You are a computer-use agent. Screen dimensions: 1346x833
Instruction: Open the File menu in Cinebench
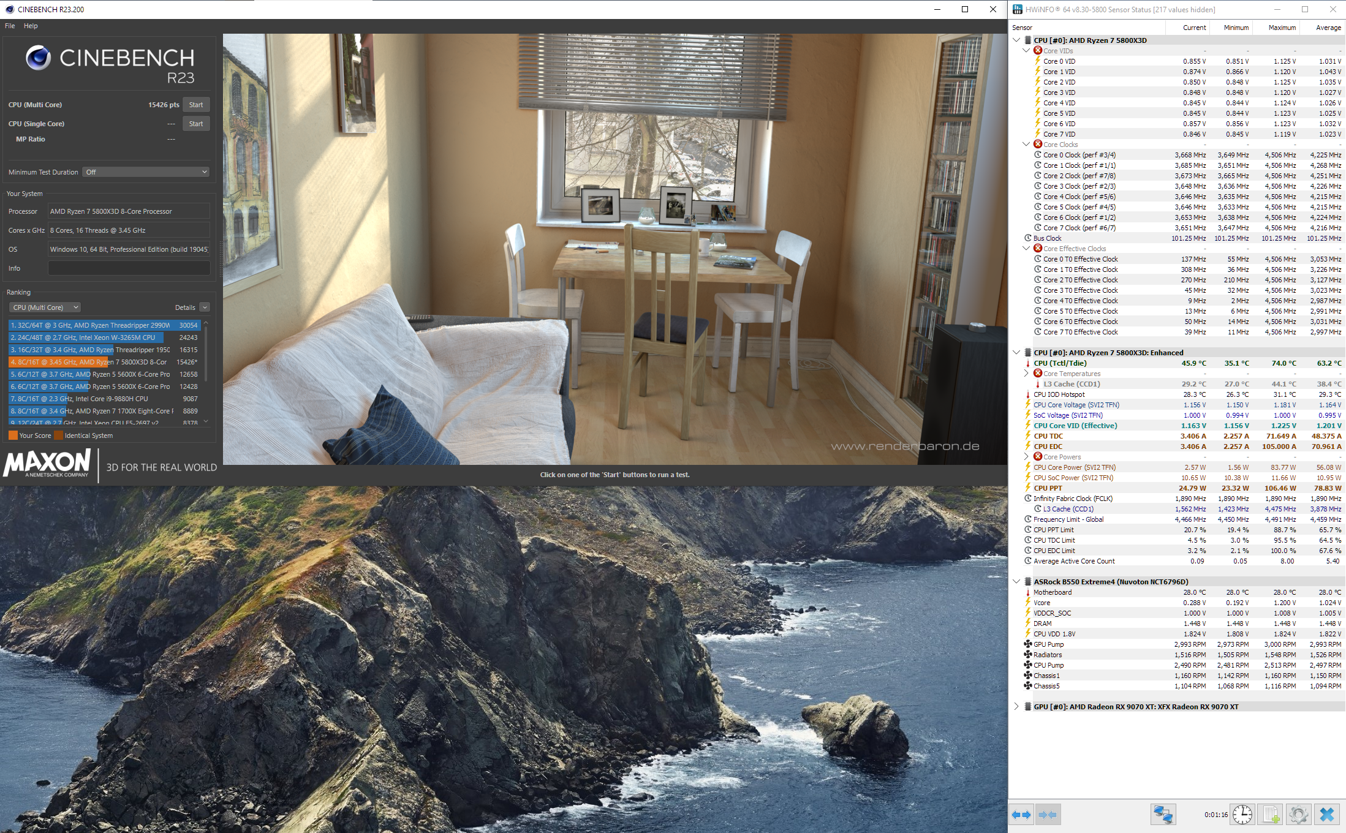(x=10, y=26)
